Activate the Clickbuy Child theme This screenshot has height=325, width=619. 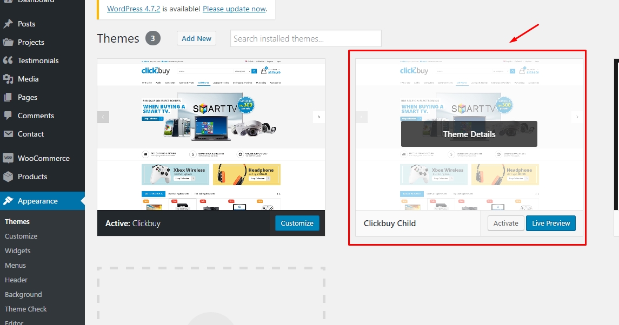point(505,223)
